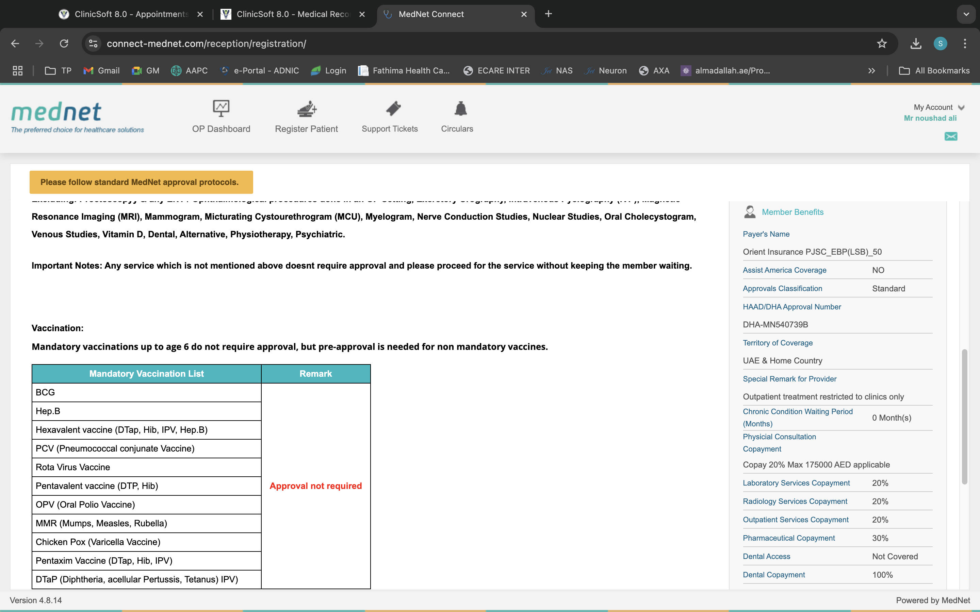
Task: Open the OP Dashboard monitor icon
Action: [x=221, y=108]
